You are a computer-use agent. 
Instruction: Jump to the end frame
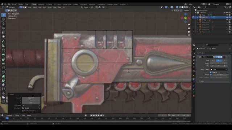103,115
